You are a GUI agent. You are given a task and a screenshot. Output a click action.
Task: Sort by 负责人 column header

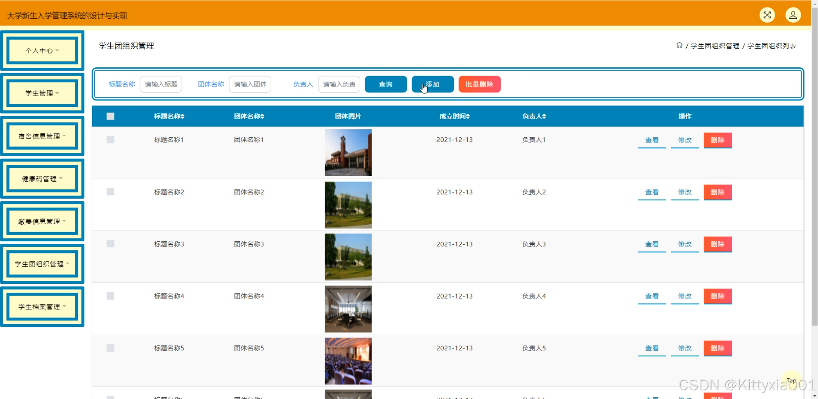(534, 116)
